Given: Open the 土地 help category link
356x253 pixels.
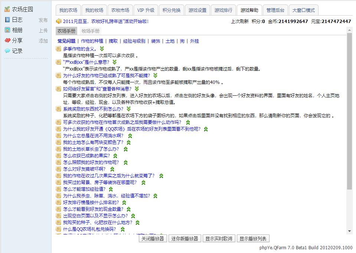Looking at the screenshot, I should click(170, 41).
